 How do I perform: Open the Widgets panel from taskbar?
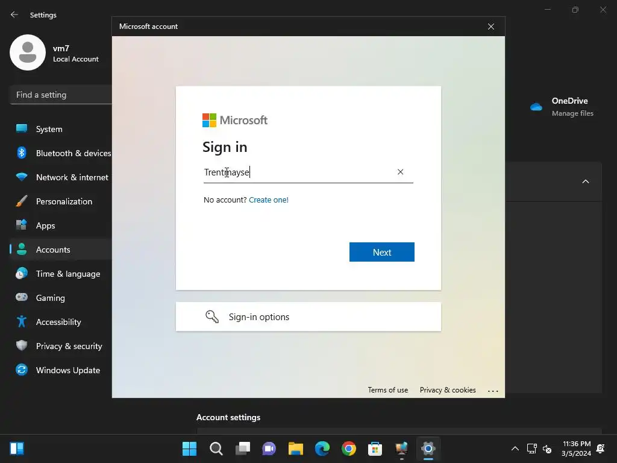[17, 449]
